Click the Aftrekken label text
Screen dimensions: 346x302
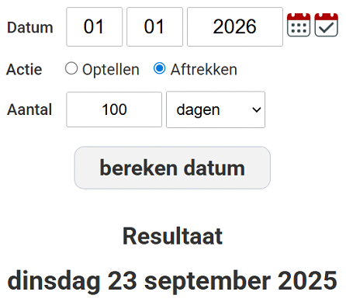tap(204, 70)
